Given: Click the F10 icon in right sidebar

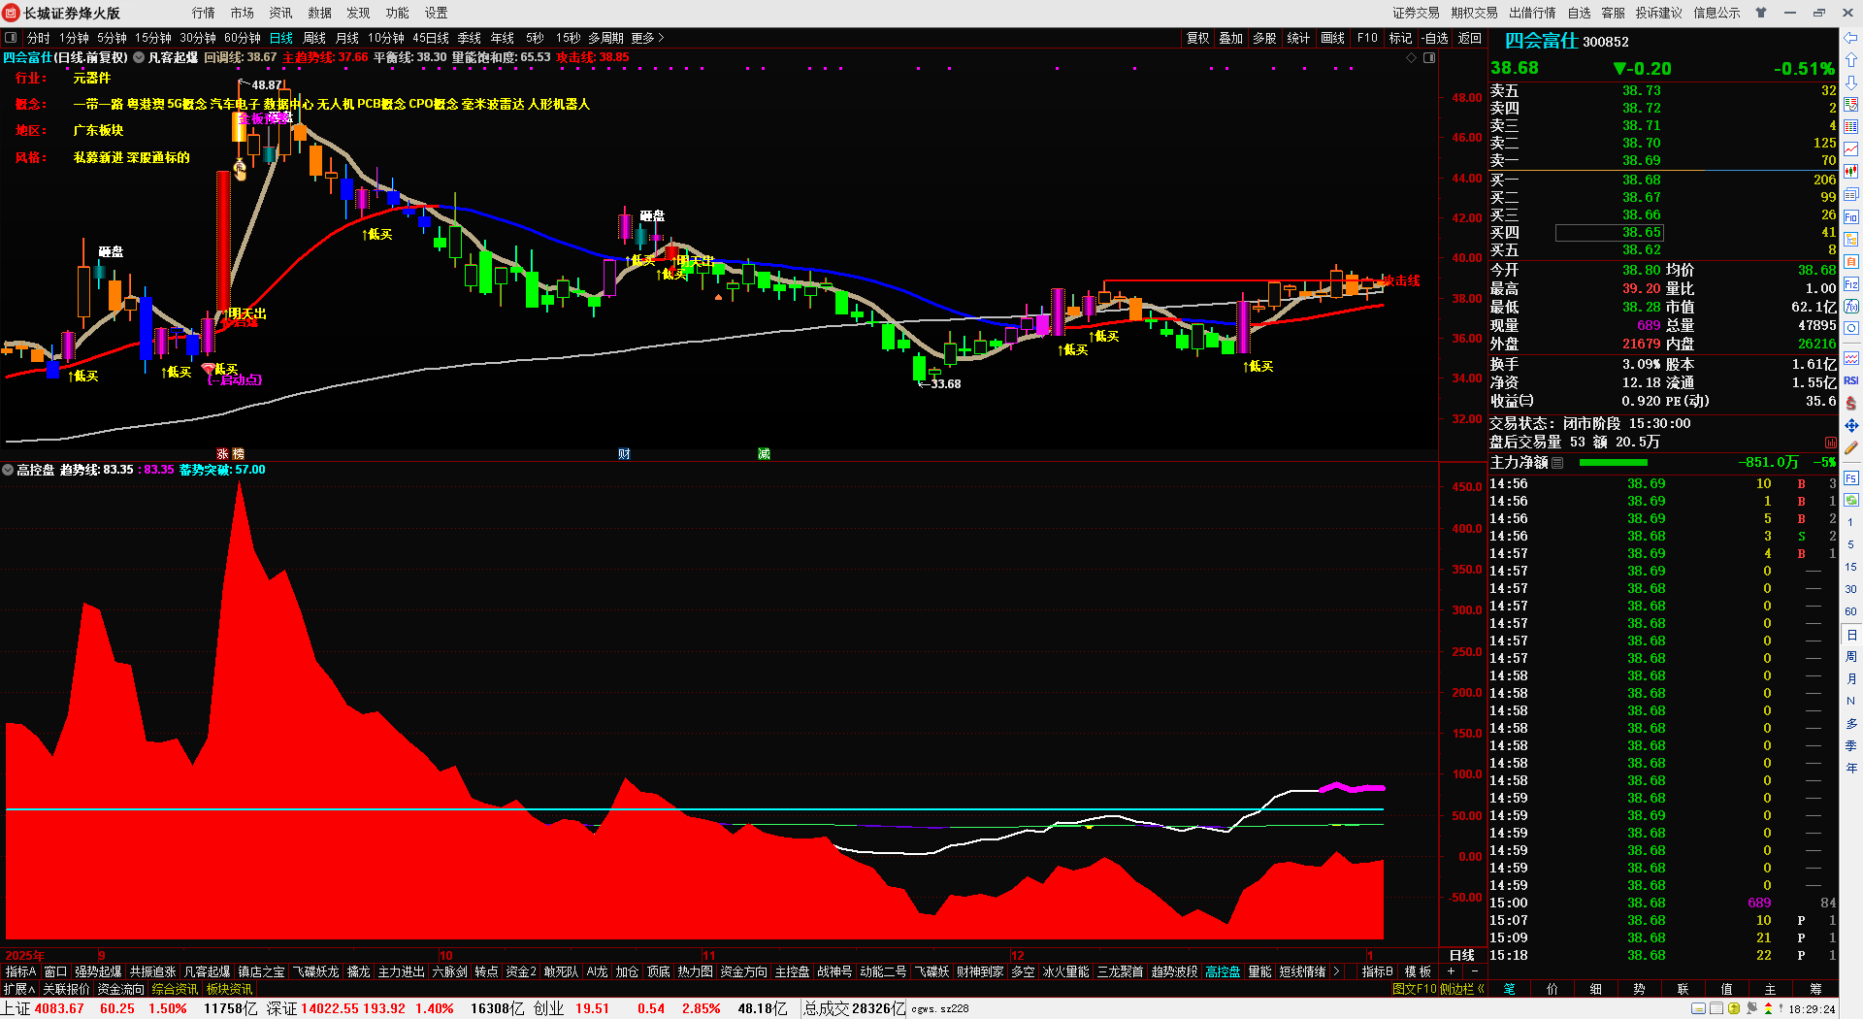Looking at the screenshot, I should coord(1851,217).
